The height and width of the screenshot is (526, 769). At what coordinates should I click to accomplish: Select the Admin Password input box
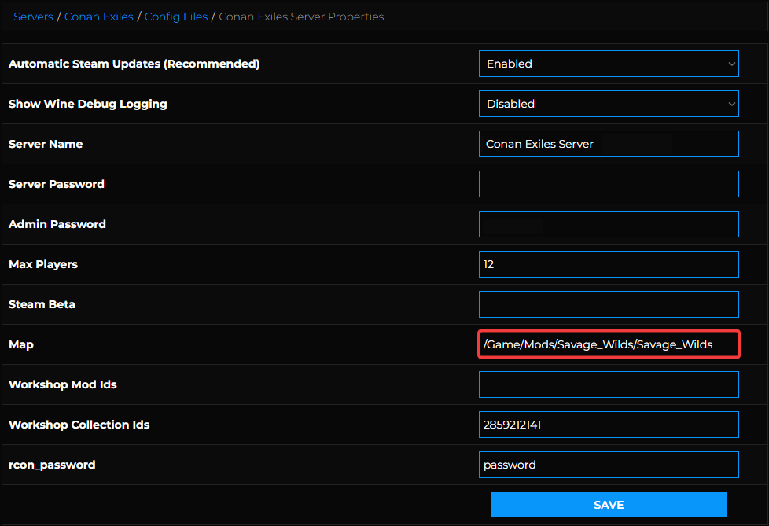tap(608, 224)
